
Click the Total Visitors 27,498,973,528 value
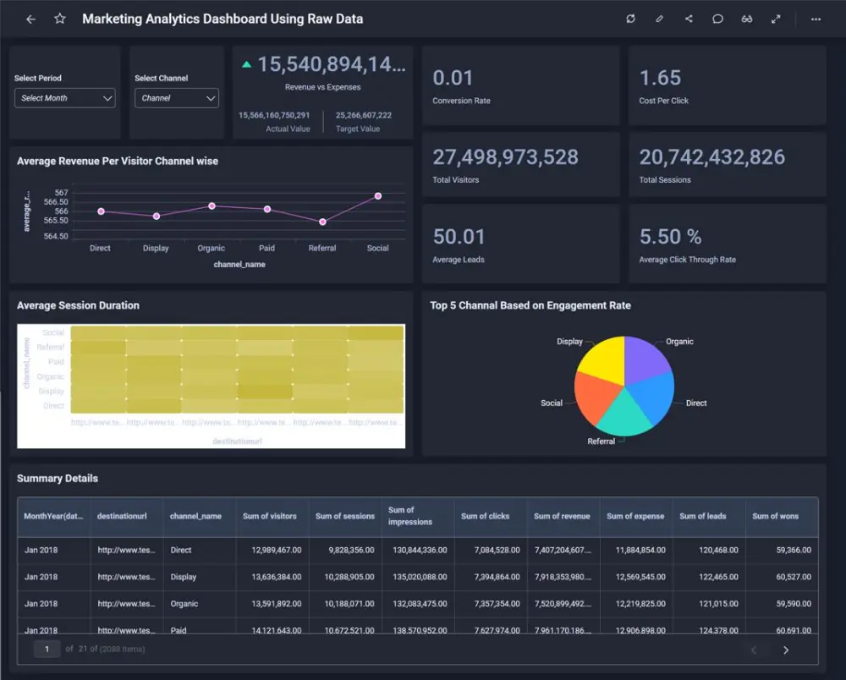pos(506,157)
